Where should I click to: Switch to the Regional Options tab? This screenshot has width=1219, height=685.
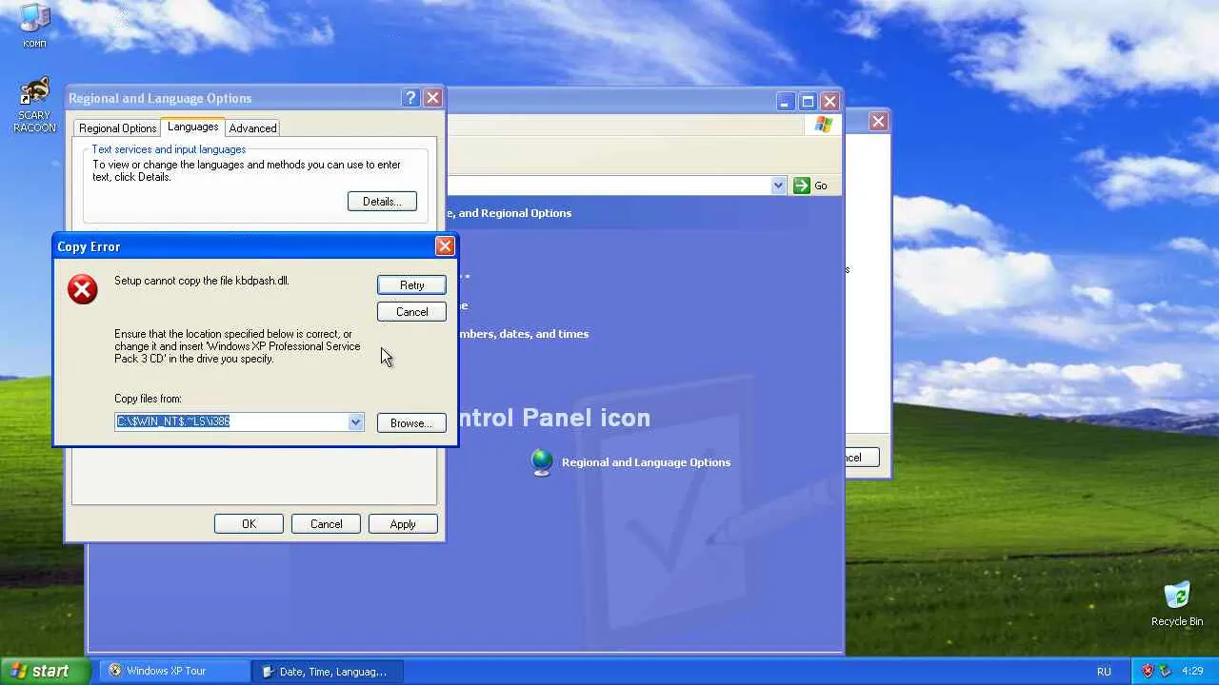(117, 128)
